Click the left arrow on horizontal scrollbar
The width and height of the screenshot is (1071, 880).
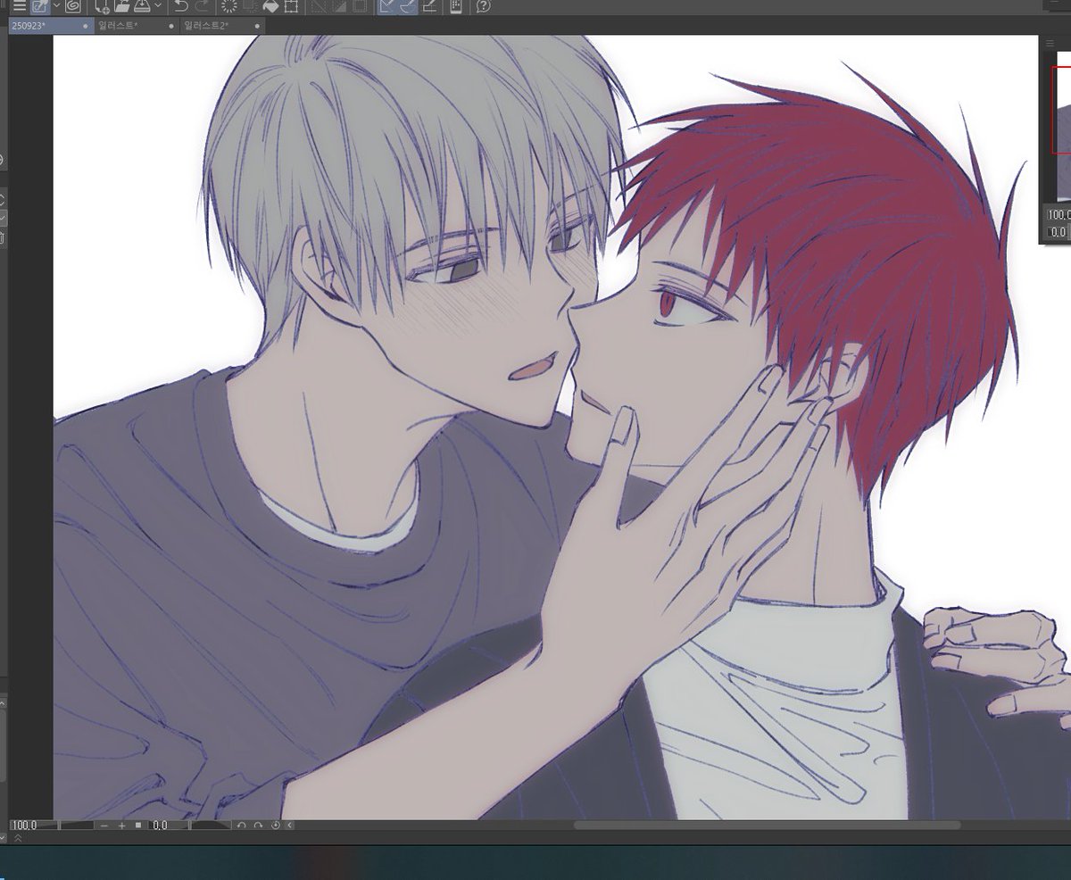click(x=290, y=826)
